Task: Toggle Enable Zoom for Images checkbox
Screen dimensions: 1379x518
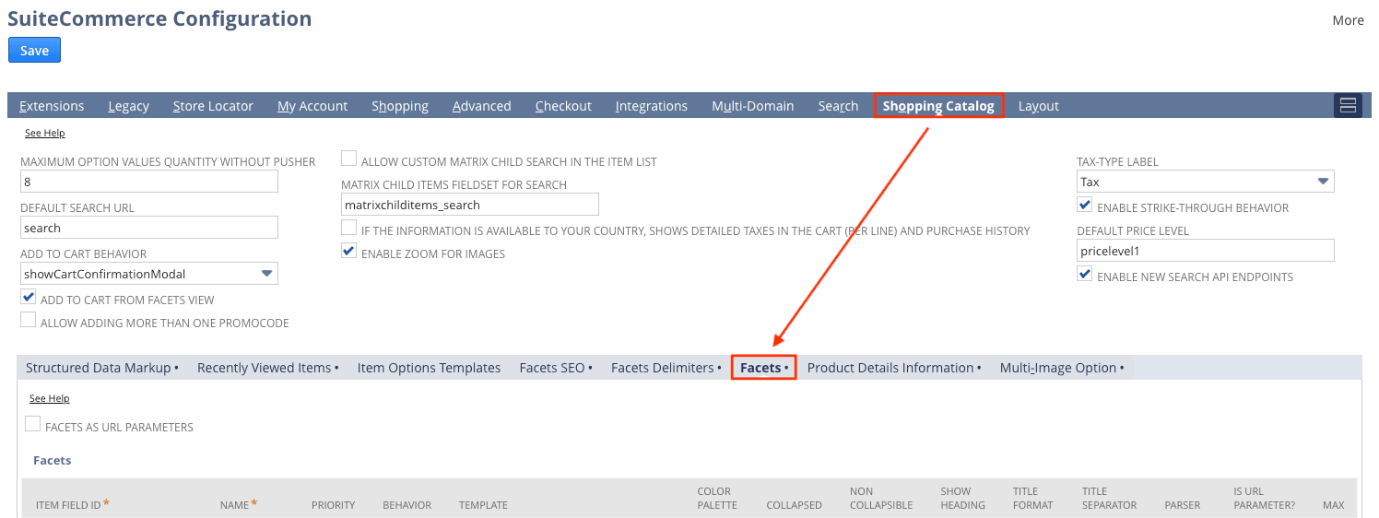Action: pos(349,252)
